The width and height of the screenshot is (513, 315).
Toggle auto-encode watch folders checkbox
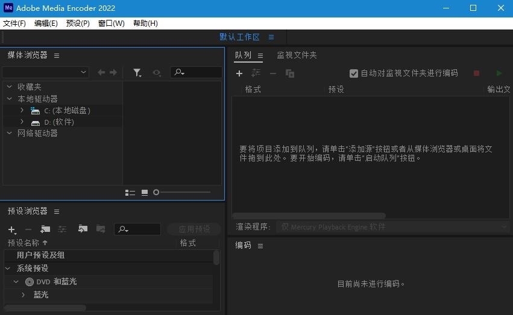(x=354, y=73)
